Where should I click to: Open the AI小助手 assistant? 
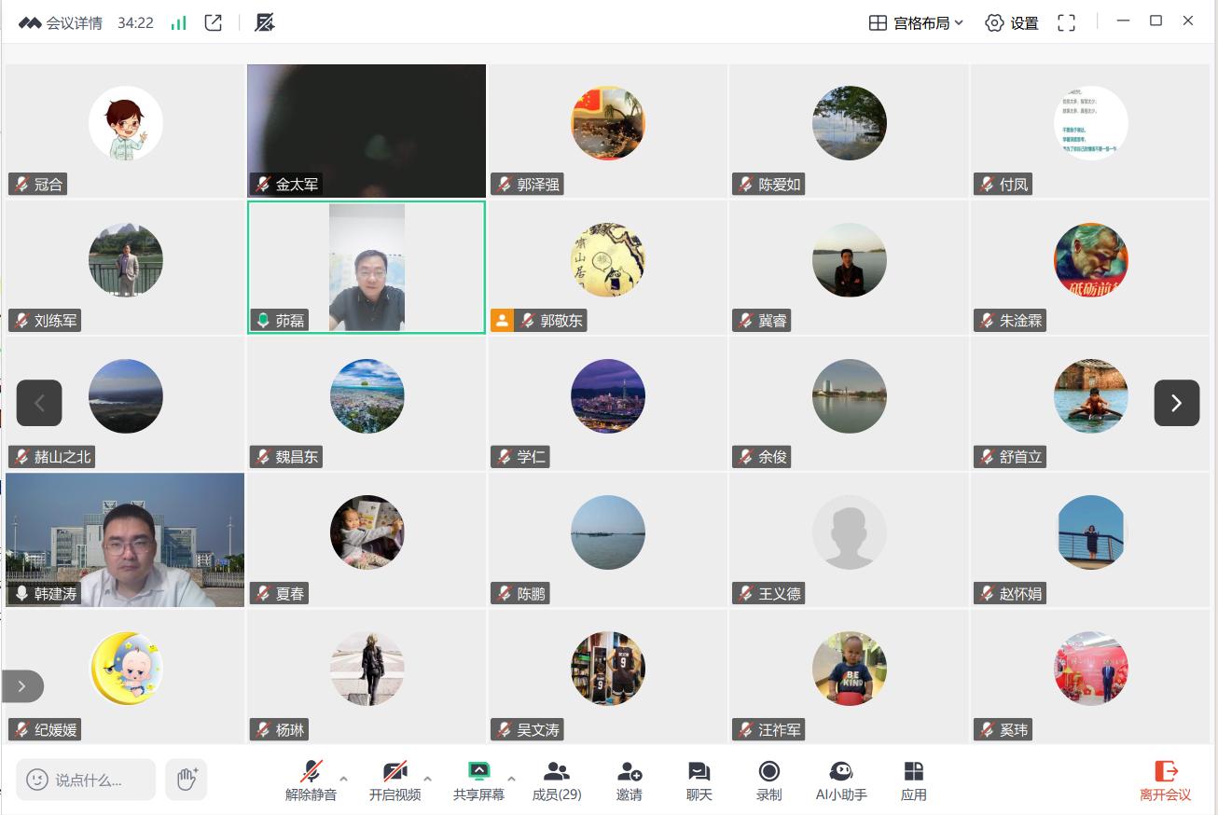tap(840, 780)
